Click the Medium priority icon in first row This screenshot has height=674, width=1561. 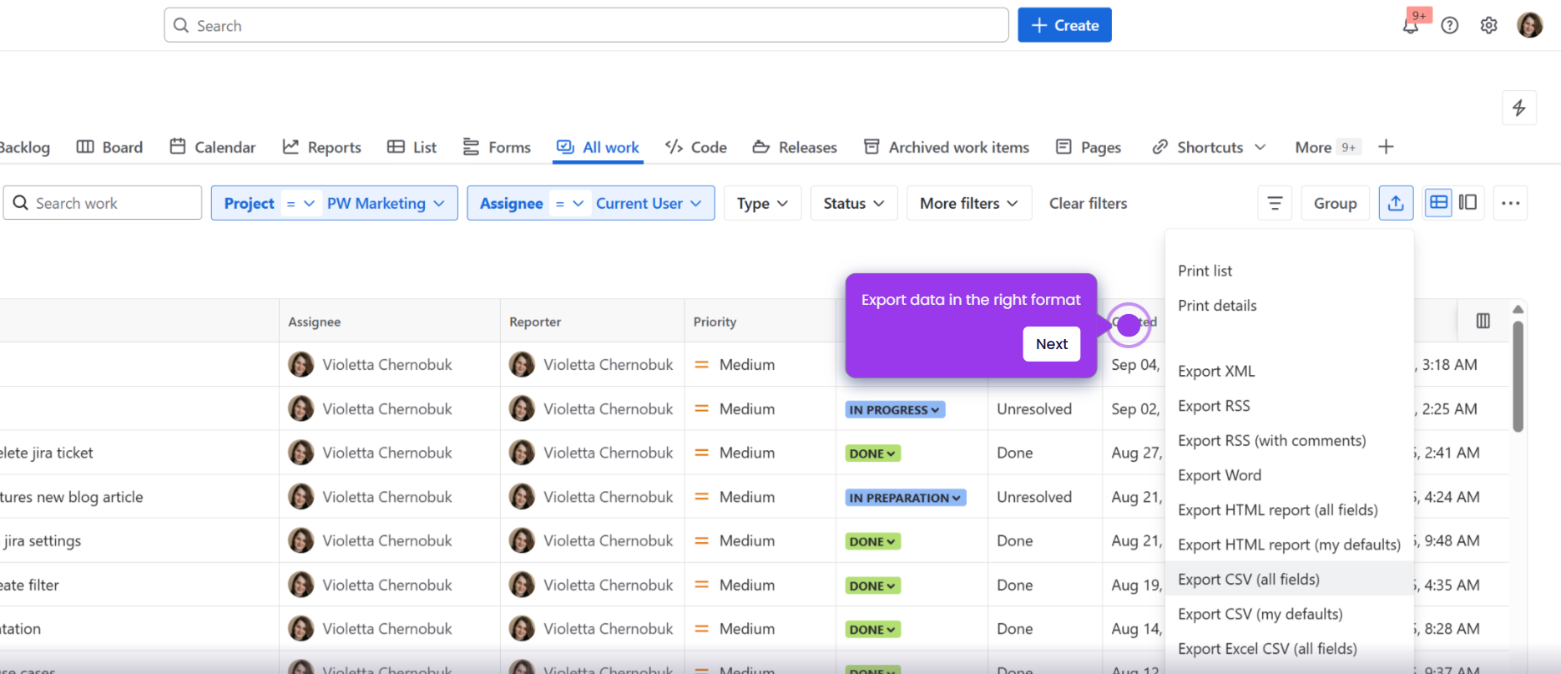click(702, 365)
